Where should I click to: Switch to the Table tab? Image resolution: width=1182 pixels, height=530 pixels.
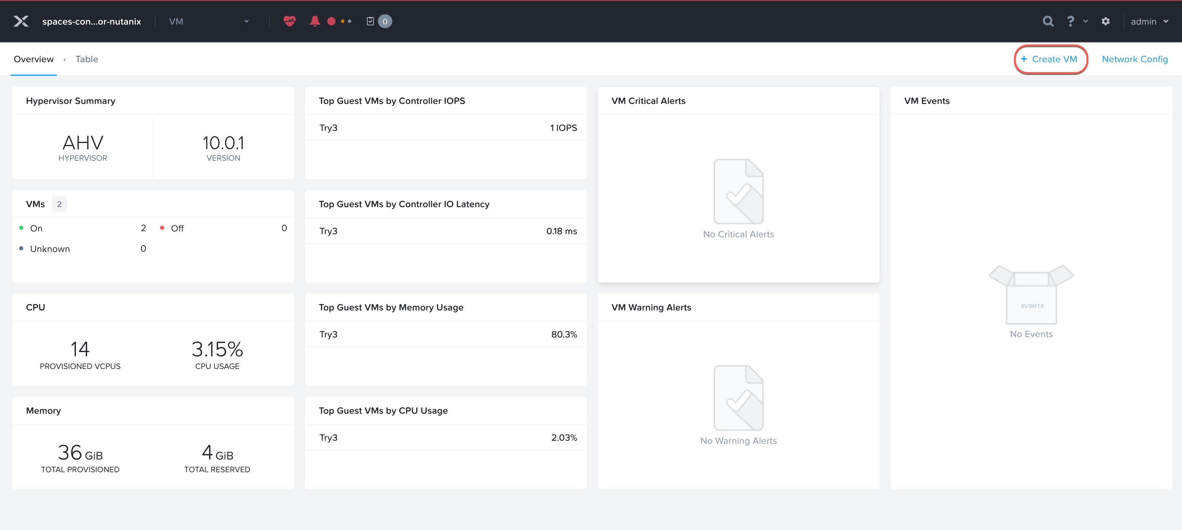(x=87, y=59)
